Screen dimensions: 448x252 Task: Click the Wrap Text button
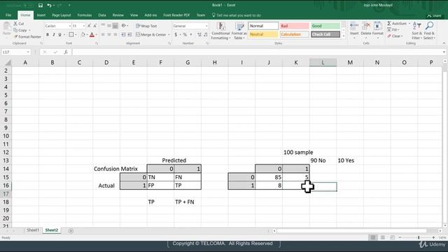click(x=146, y=26)
